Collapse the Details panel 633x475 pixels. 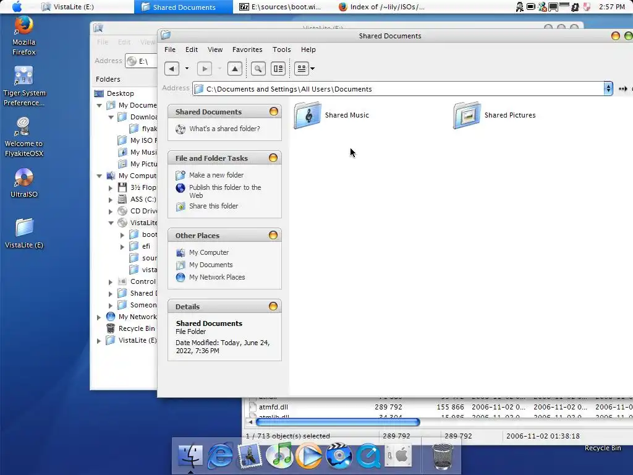(273, 306)
